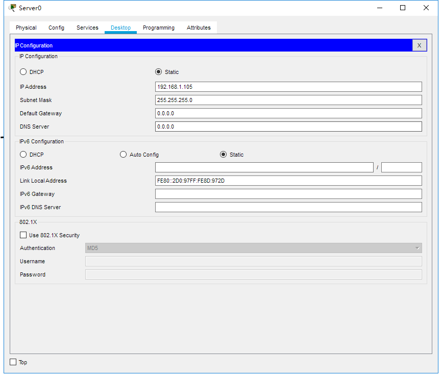Open the Programming tab
The height and width of the screenshot is (377, 442).
coord(158,28)
